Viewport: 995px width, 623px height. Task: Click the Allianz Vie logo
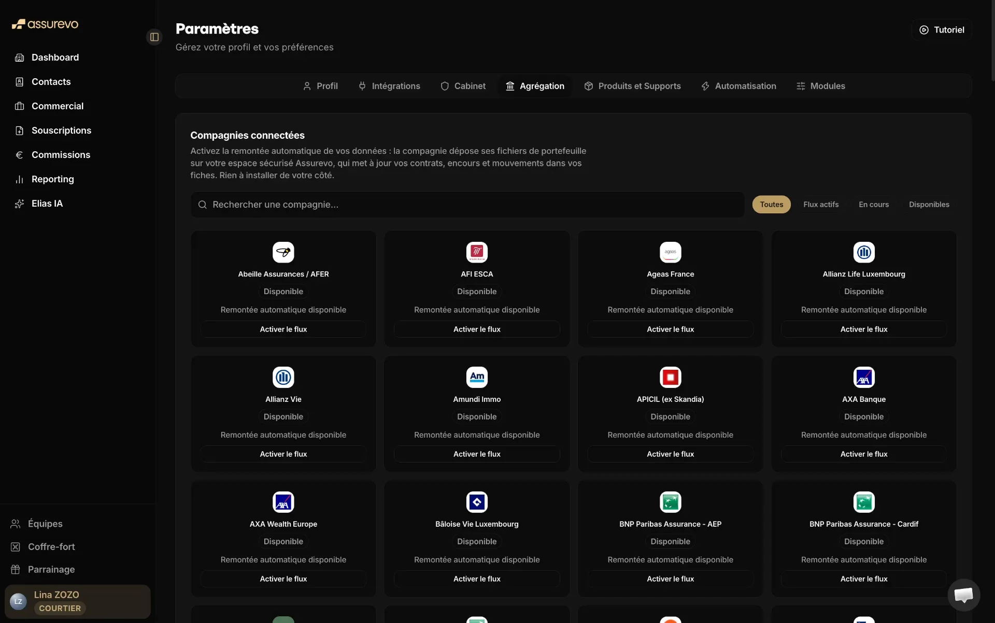(283, 377)
